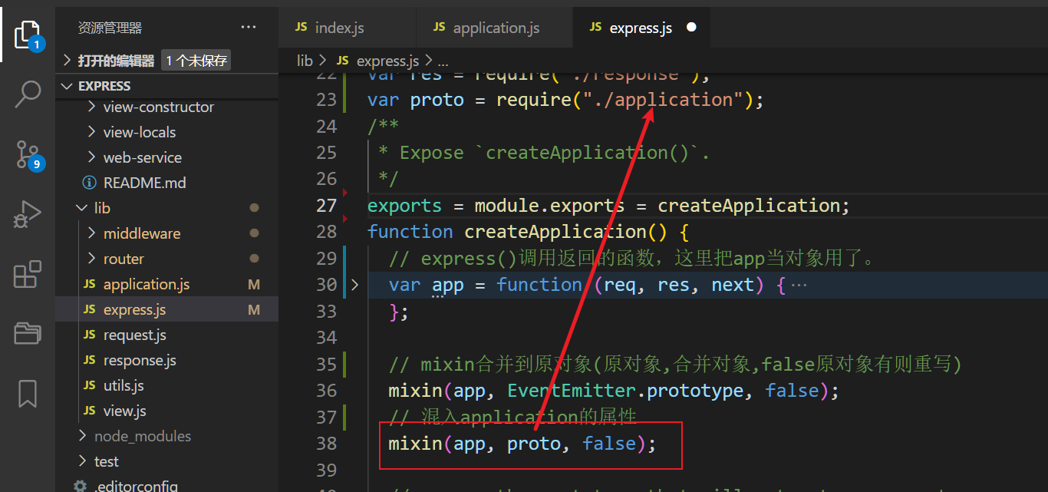Expand the Open Editors section
The height and width of the screenshot is (492, 1048).
pos(116,61)
